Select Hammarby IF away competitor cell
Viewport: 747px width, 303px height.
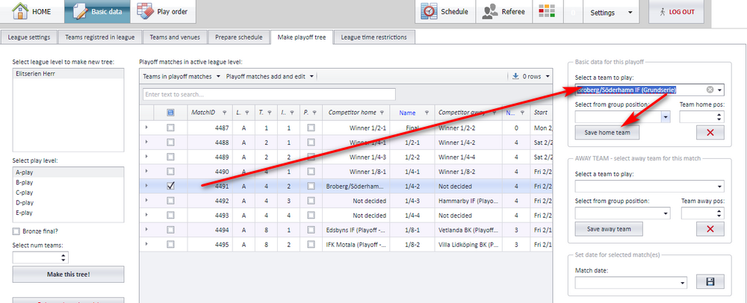coord(469,201)
